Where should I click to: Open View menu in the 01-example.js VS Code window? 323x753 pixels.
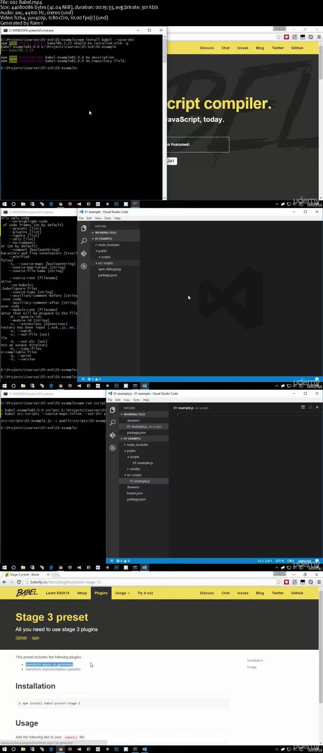pos(127,400)
